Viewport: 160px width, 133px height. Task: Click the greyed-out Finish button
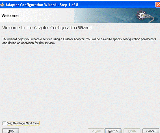[x=132, y=131]
